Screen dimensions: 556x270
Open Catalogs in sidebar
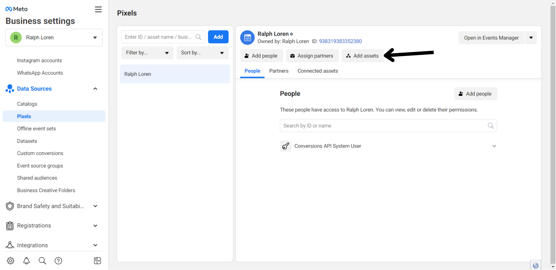27,104
